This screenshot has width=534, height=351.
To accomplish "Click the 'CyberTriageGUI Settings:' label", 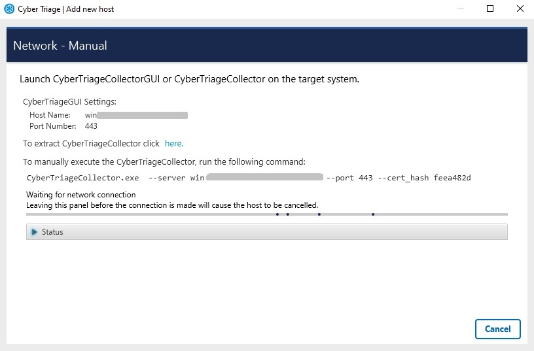I will 69,101.
